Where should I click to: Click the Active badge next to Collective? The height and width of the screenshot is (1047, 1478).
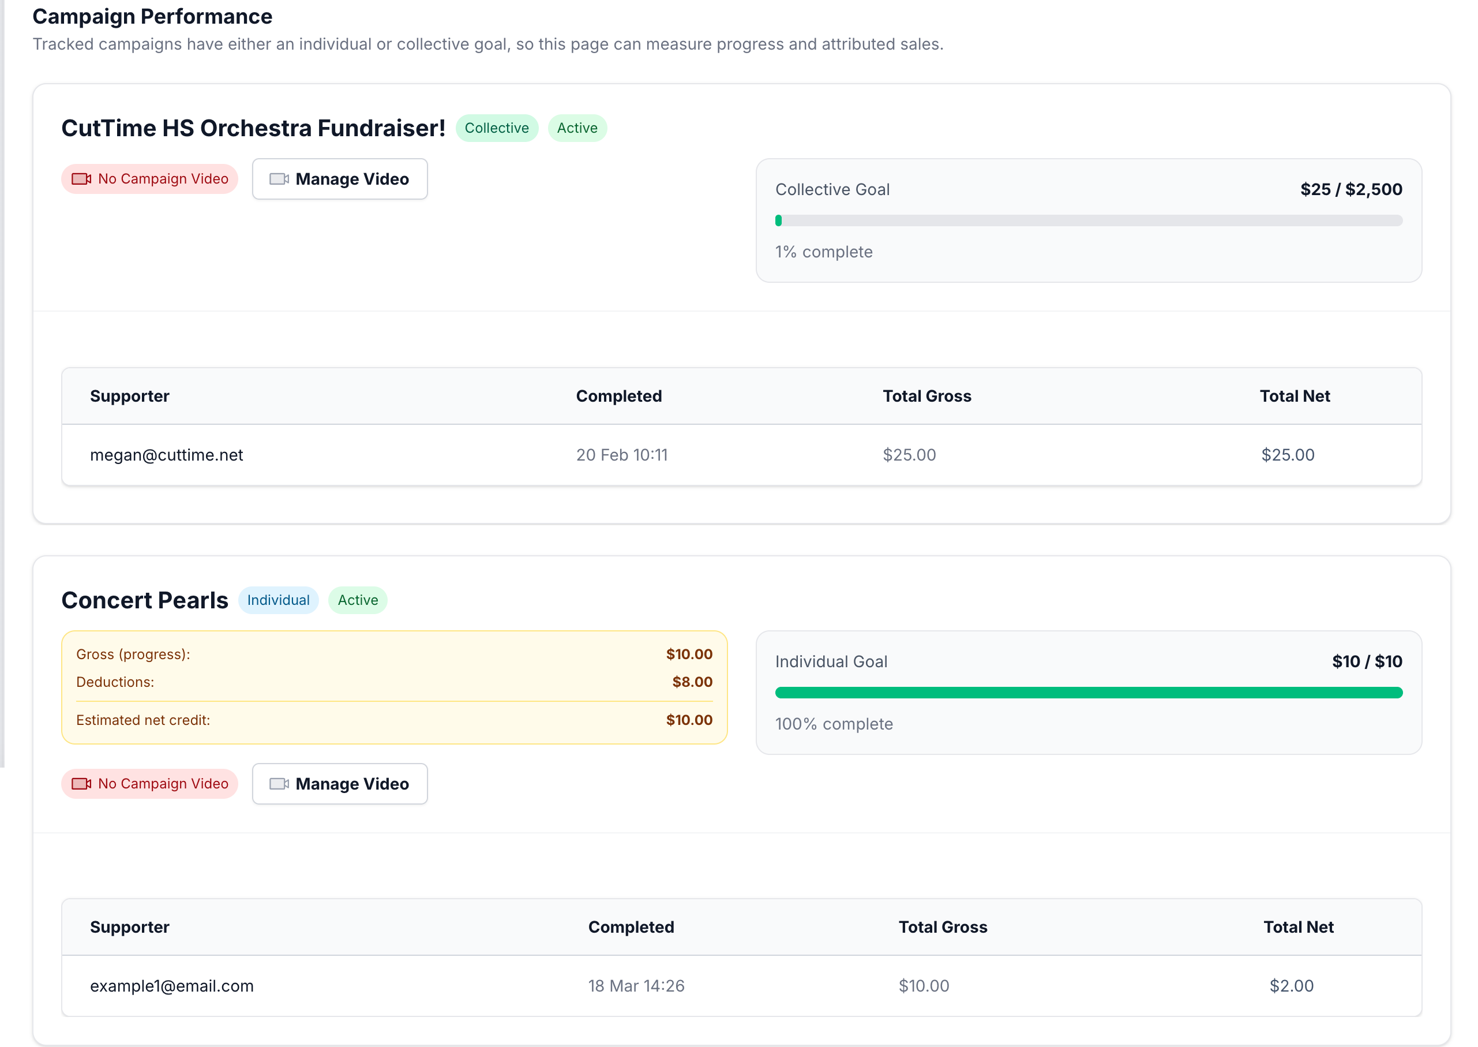tap(577, 128)
